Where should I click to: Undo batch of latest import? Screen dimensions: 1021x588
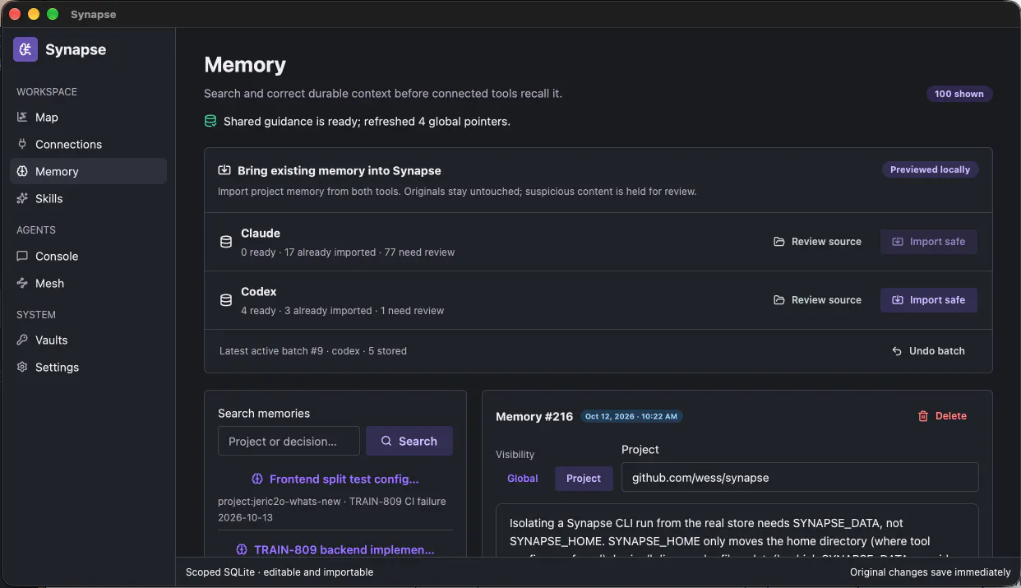929,351
